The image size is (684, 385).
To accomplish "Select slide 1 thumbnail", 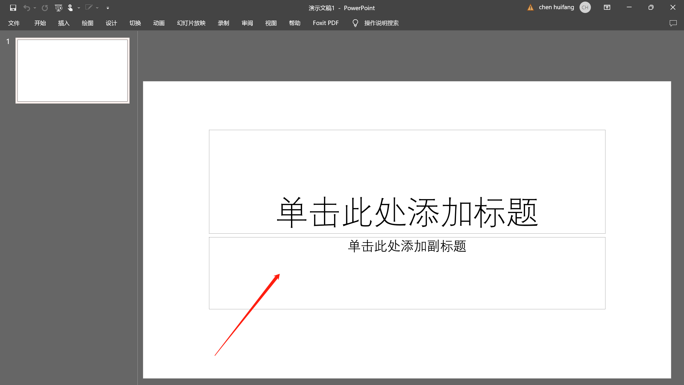I will click(73, 71).
